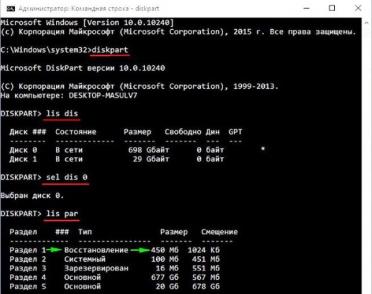Select the Раздел 3 Зарезервирован row

click(115, 268)
